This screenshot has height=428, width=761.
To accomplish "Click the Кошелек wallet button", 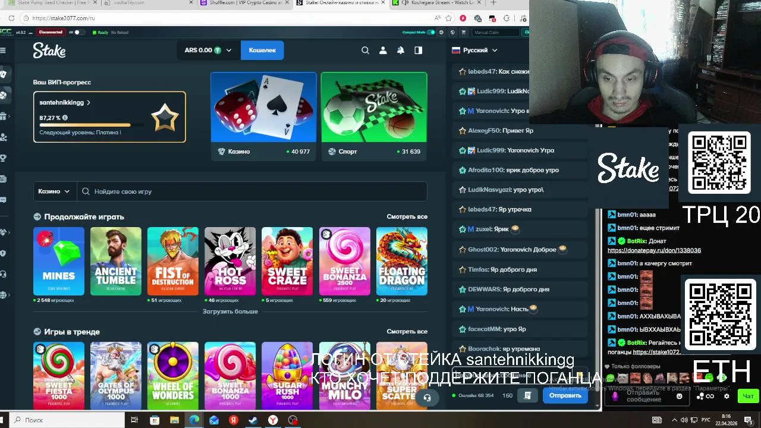I will pyautogui.click(x=262, y=51).
